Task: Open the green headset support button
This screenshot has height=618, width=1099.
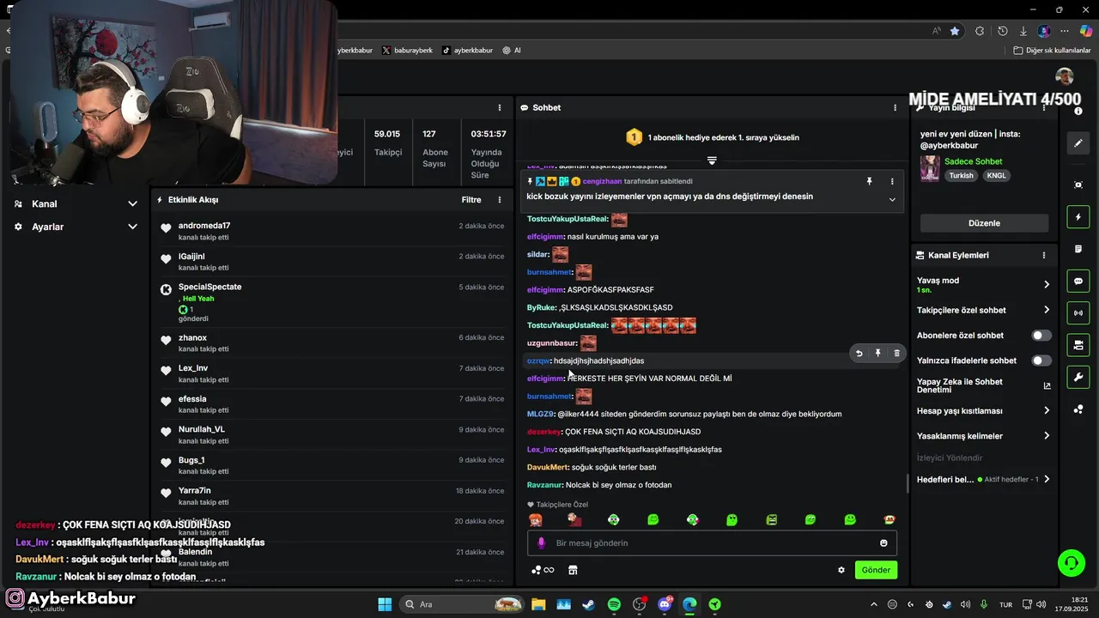Action: 1072,563
